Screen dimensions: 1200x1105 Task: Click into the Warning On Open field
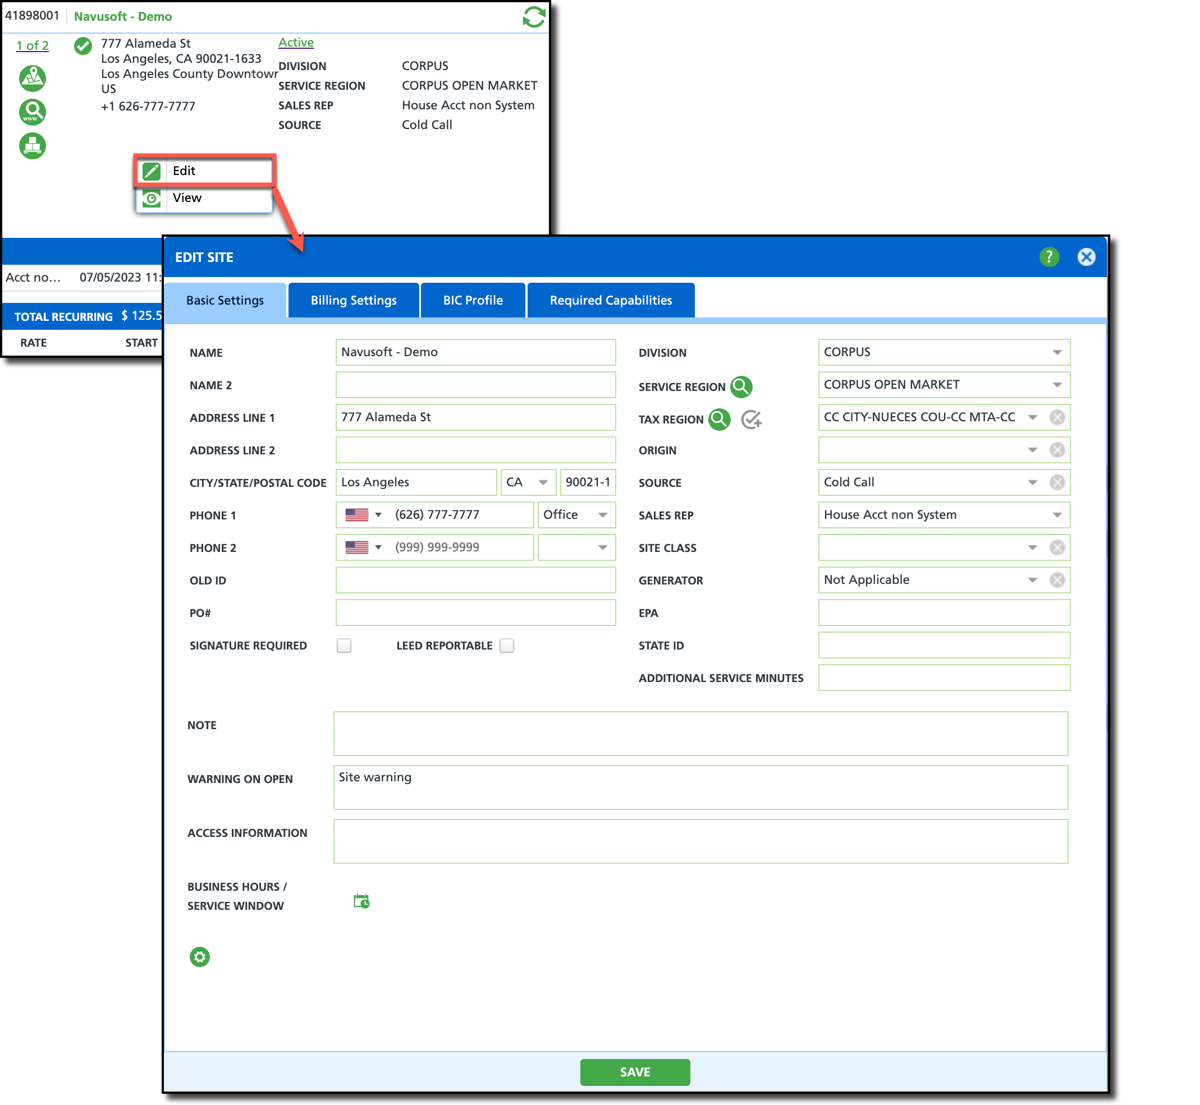[x=700, y=787]
